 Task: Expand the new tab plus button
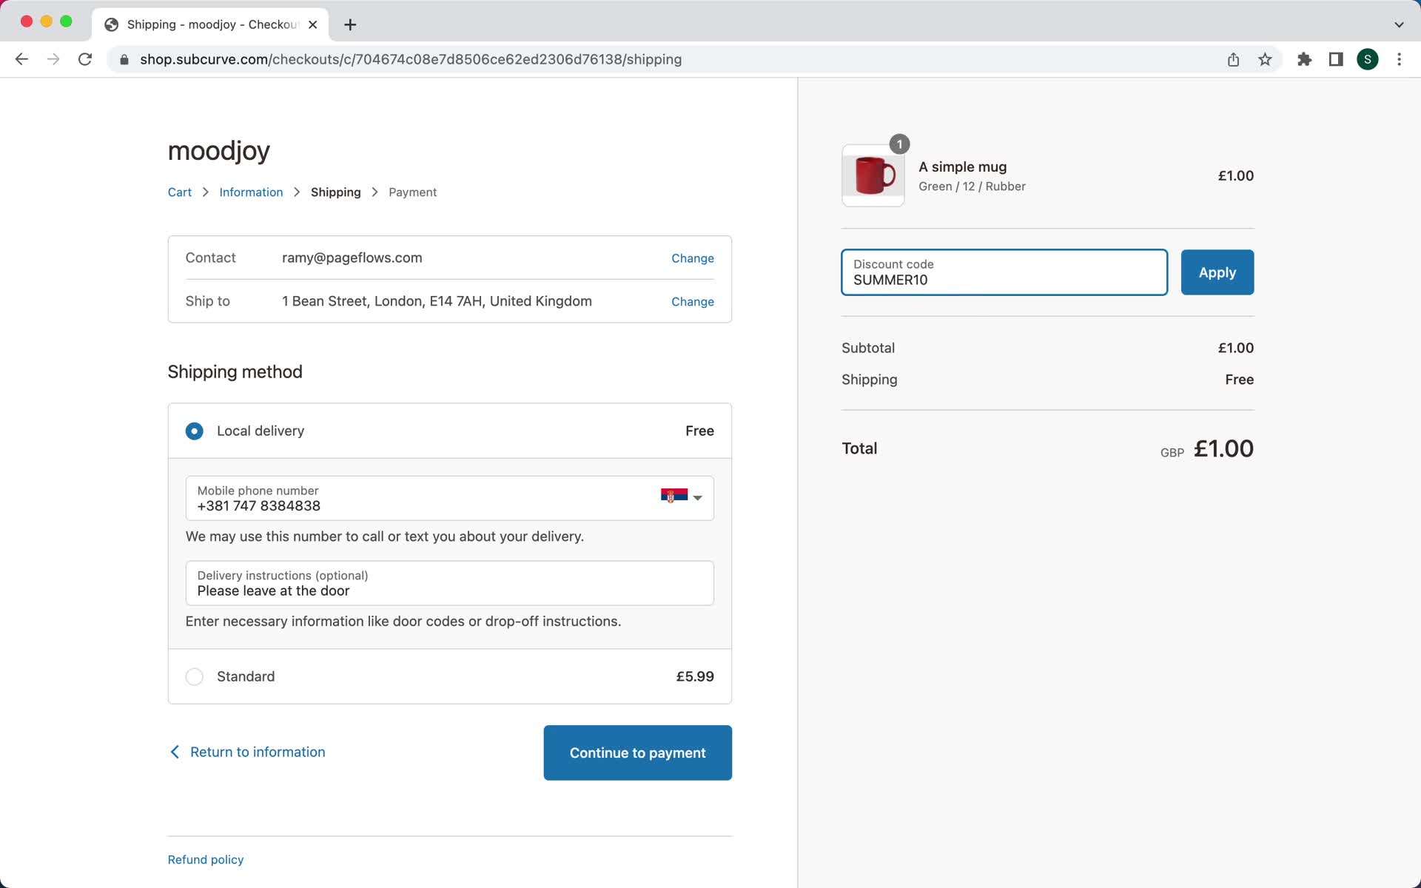(x=350, y=24)
